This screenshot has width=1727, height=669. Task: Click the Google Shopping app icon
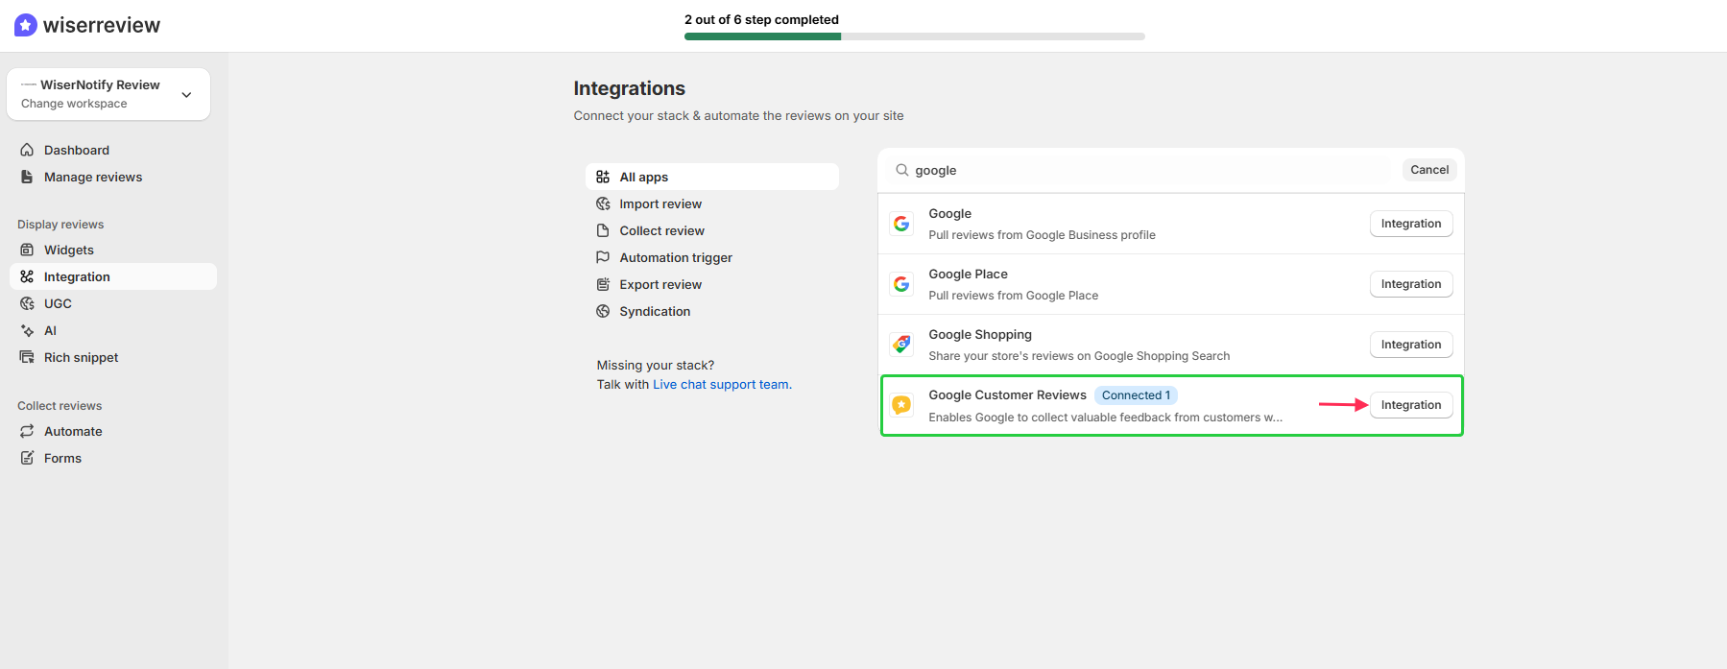[901, 345]
